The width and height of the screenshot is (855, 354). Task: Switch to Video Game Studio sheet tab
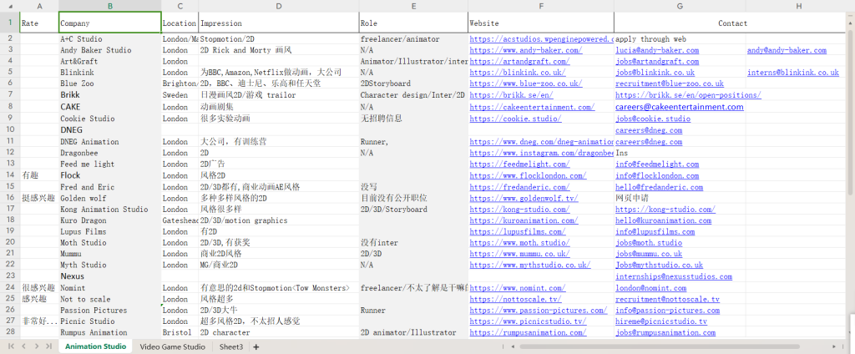(x=172, y=346)
